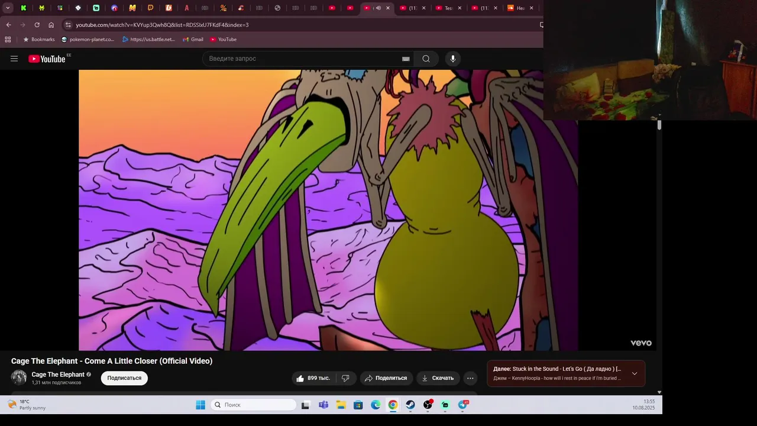The image size is (757, 426).
Task: Click the address bar URL
Action: coord(162,25)
